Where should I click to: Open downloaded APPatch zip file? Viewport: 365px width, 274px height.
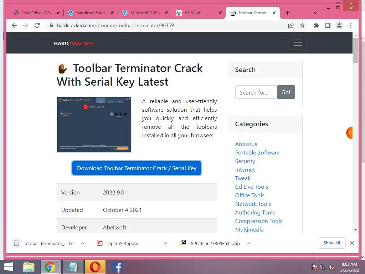click(x=210, y=243)
